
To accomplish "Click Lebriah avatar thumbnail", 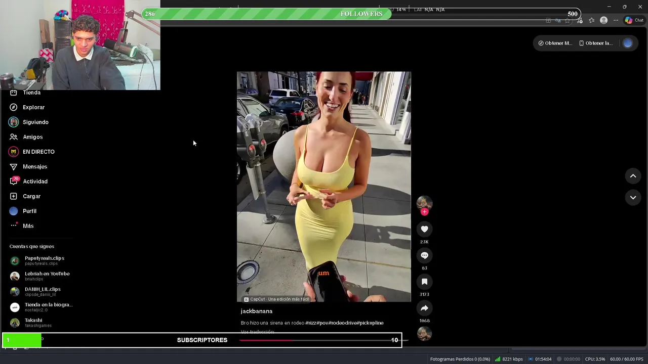I will 15,277.
